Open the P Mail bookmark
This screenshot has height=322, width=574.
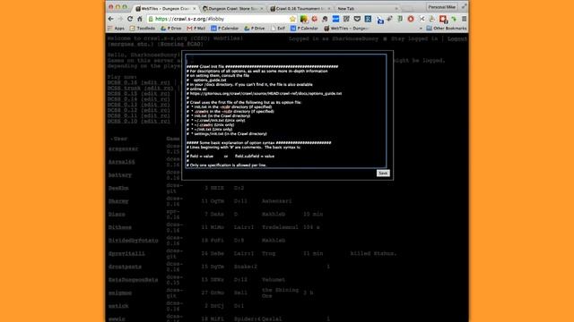coord(196,28)
